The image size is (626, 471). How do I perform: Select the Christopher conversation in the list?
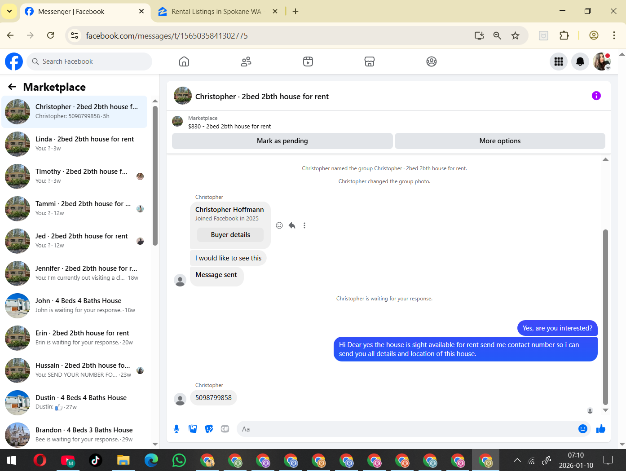[75, 111]
